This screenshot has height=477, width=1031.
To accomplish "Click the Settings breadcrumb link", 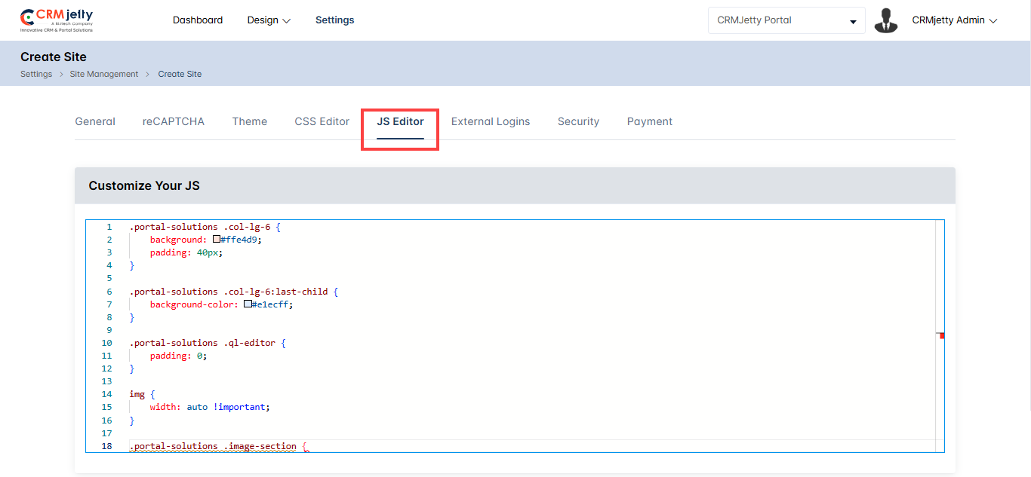I will pos(36,74).
